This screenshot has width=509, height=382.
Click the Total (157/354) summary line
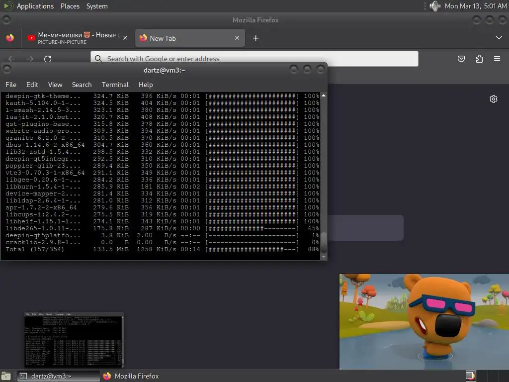(163, 249)
